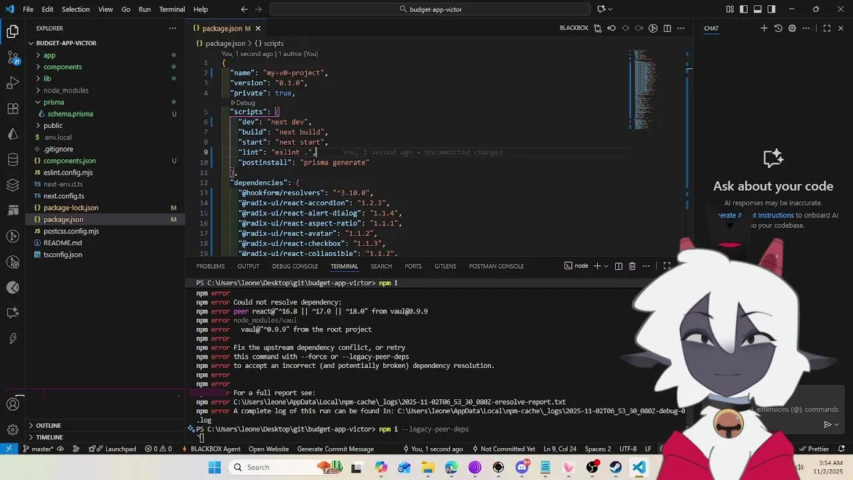Switch to the POSTMAN CONSOLE tab
This screenshot has width=853, height=480.
tap(496, 266)
